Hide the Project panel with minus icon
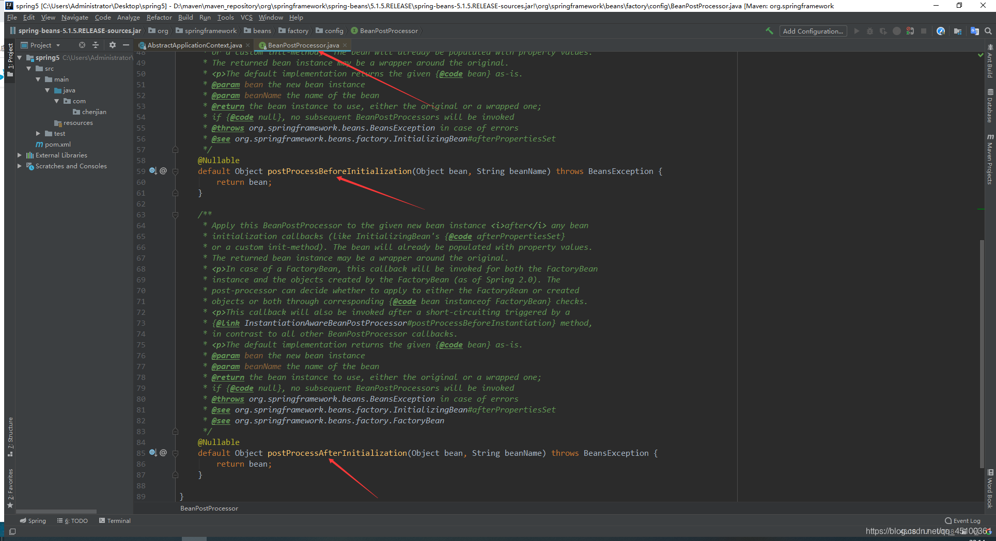996x541 pixels. tap(126, 45)
